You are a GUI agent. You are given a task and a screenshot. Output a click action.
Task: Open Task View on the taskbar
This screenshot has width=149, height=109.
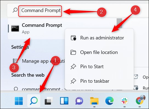click(x=49, y=101)
